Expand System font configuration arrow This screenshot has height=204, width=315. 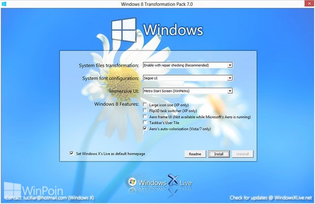click(x=230, y=78)
